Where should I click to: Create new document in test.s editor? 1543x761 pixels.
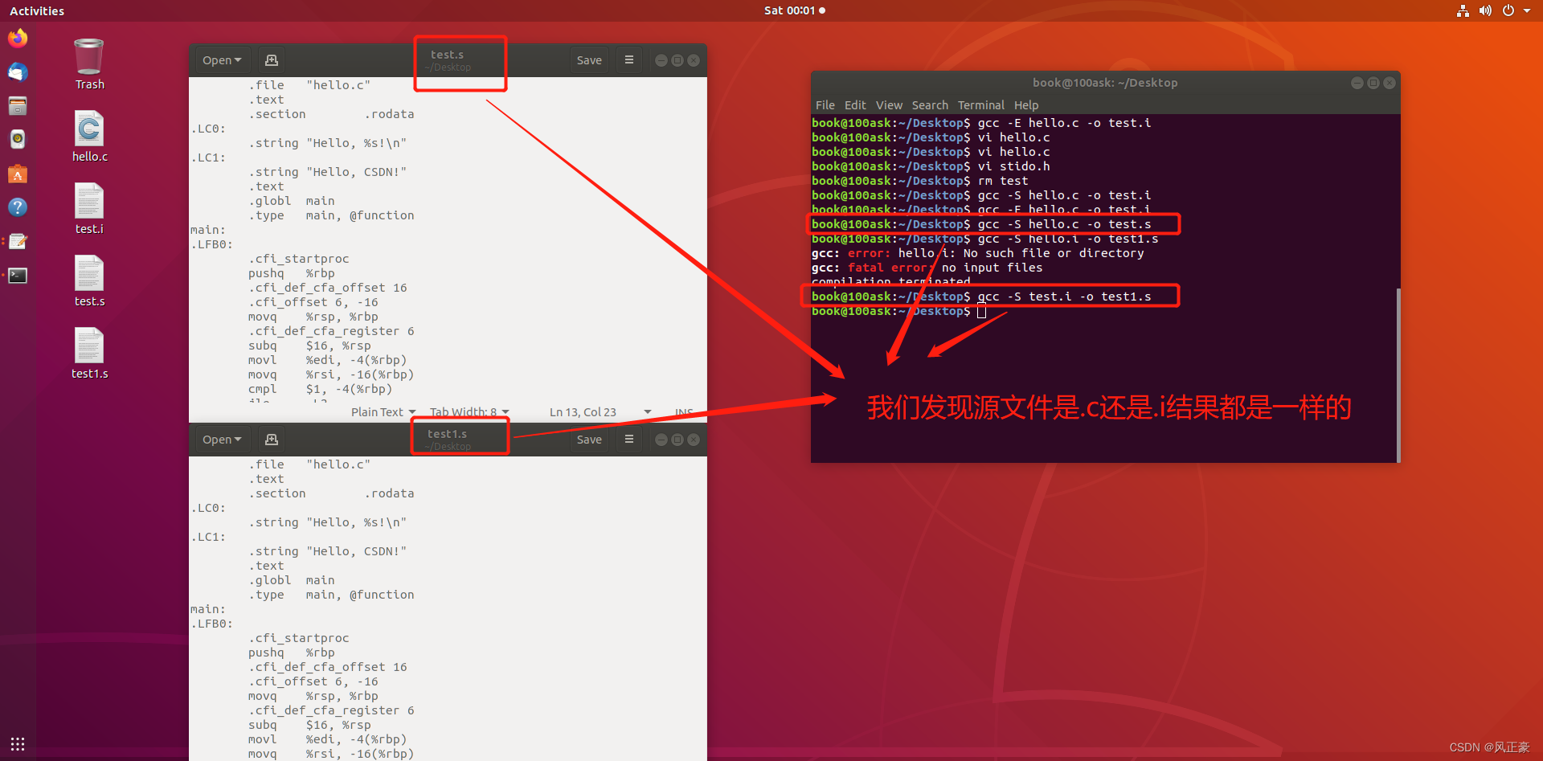(x=272, y=60)
